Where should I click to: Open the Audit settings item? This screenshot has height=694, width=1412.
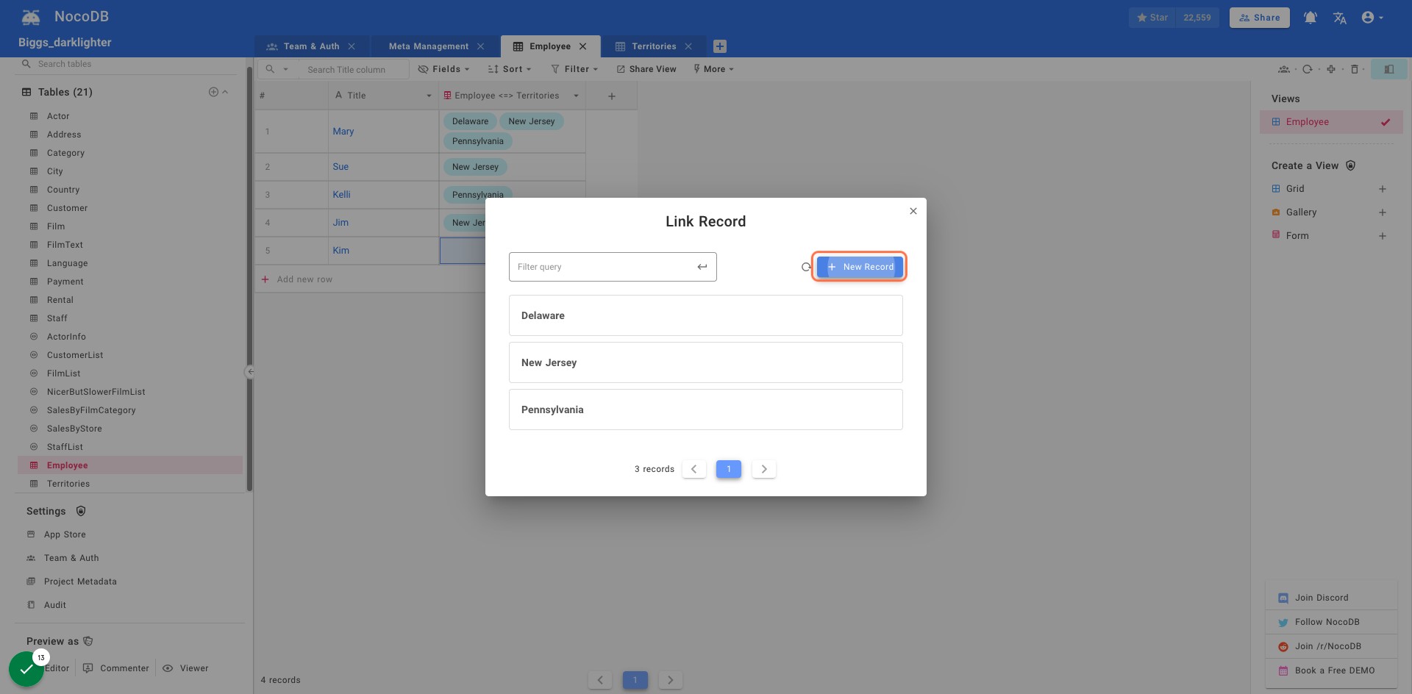[x=55, y=605]
